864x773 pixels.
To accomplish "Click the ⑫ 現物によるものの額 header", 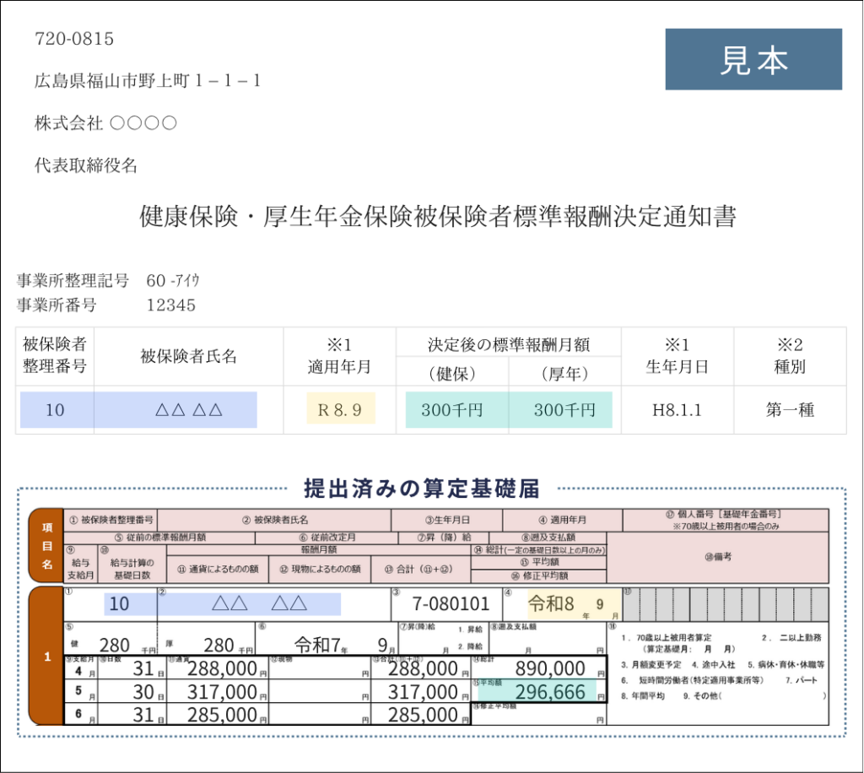I will coord(320,569).
